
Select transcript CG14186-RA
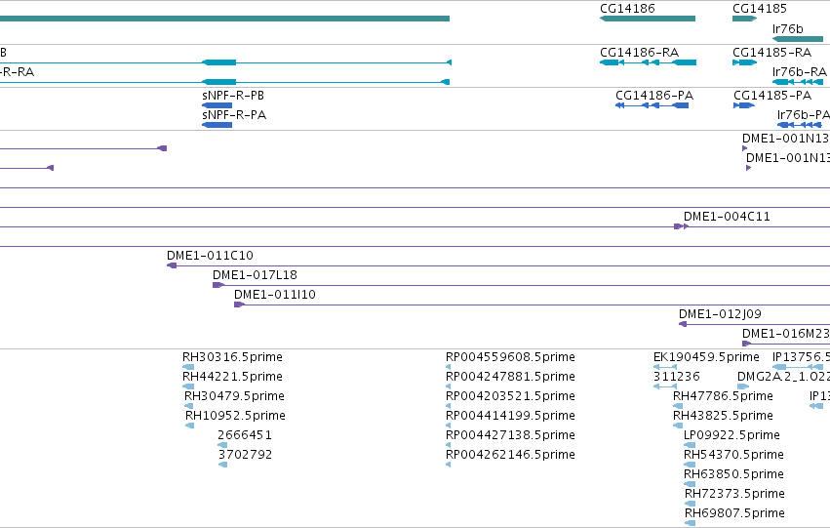[x=639, y=53]
